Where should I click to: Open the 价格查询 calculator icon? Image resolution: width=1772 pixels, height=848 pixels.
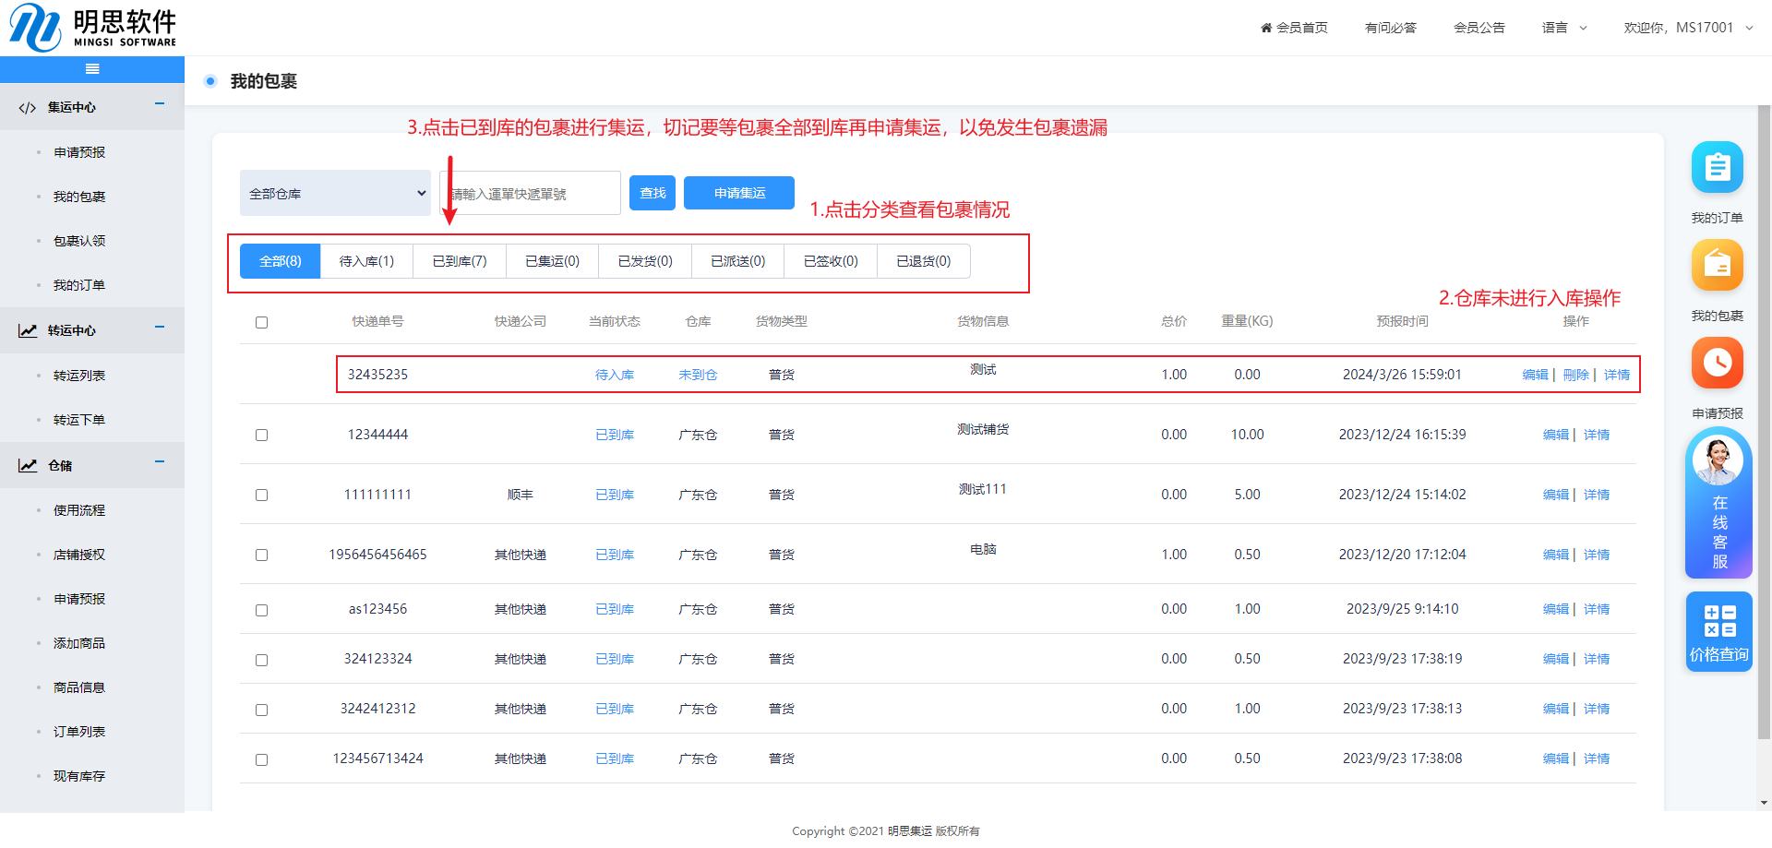point(1718,632)
